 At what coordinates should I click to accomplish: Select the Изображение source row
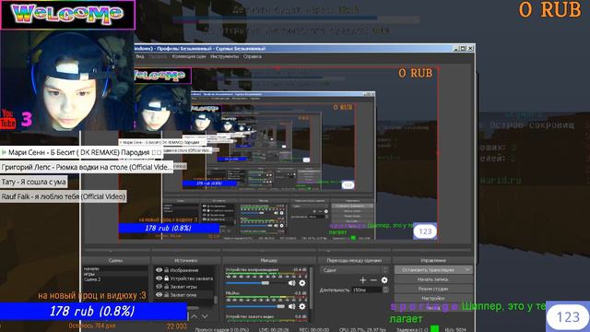(184, 270)
